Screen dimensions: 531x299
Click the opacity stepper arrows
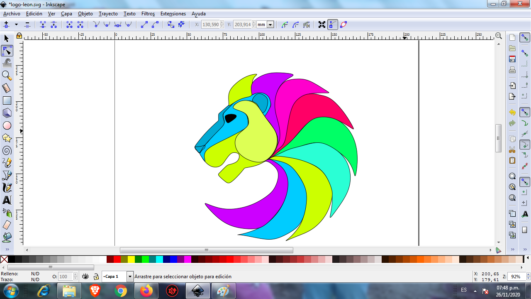[x=75, y=277]
